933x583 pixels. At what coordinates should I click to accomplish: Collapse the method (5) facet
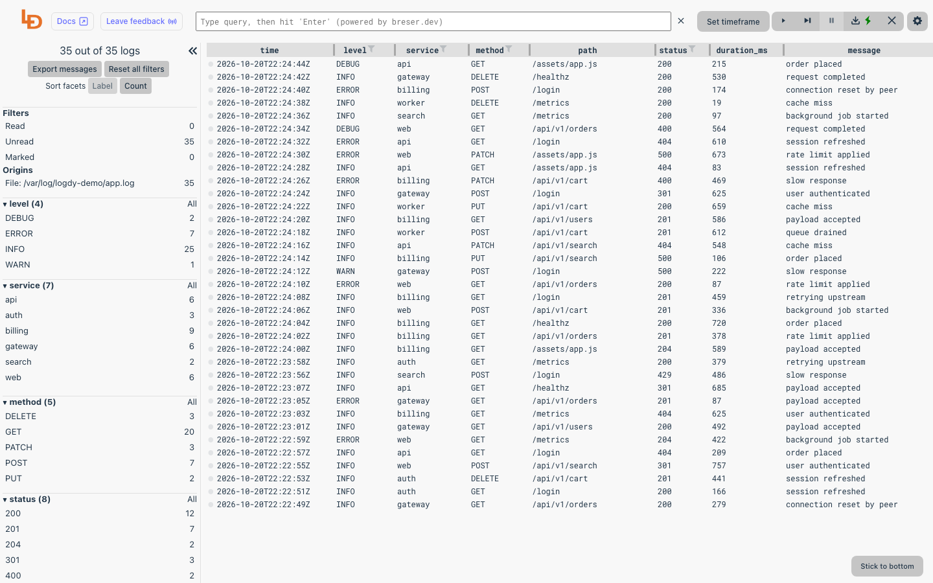click(29, 402)
